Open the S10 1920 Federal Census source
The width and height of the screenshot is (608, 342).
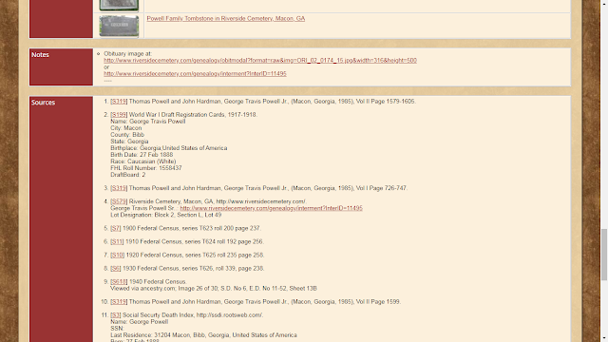point(117,256)
